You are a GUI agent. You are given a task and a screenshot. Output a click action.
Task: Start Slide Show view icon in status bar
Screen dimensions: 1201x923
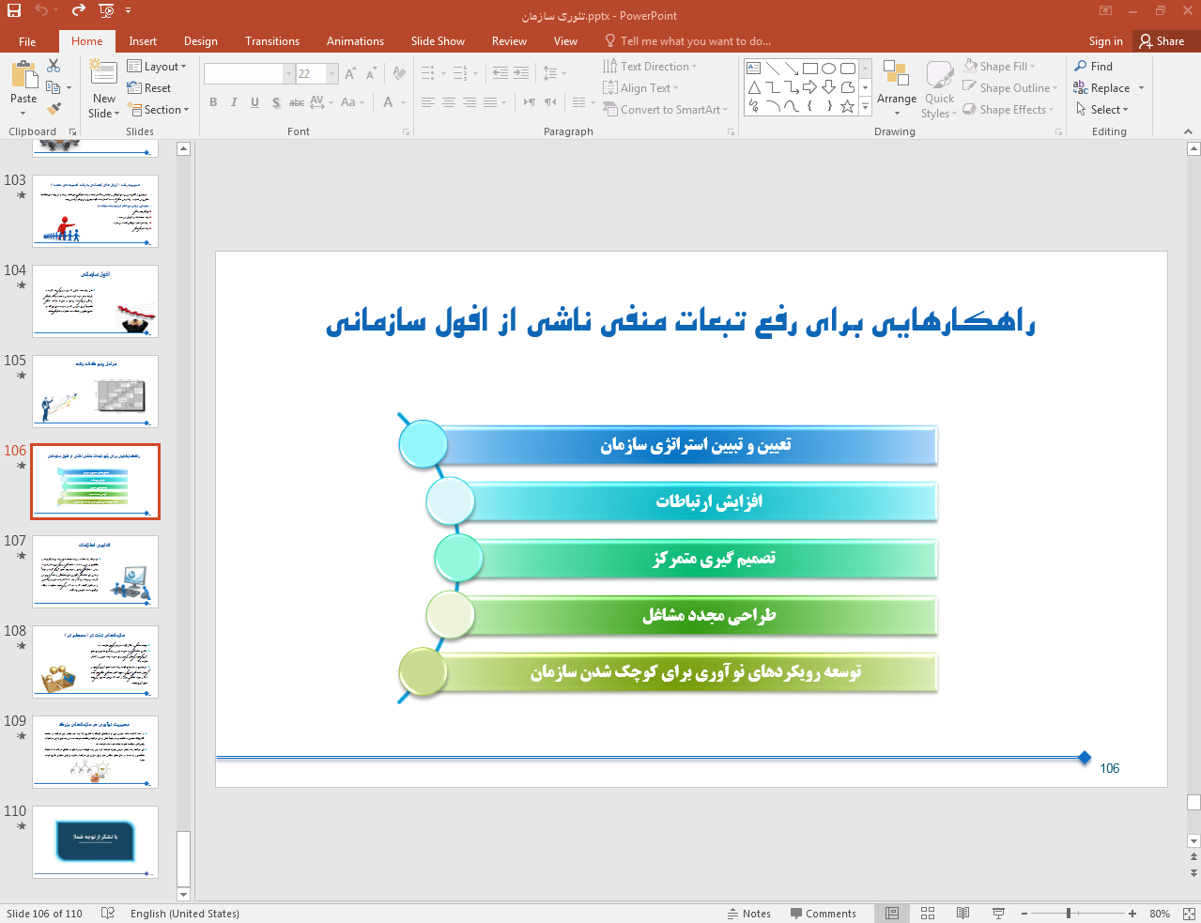998,914
